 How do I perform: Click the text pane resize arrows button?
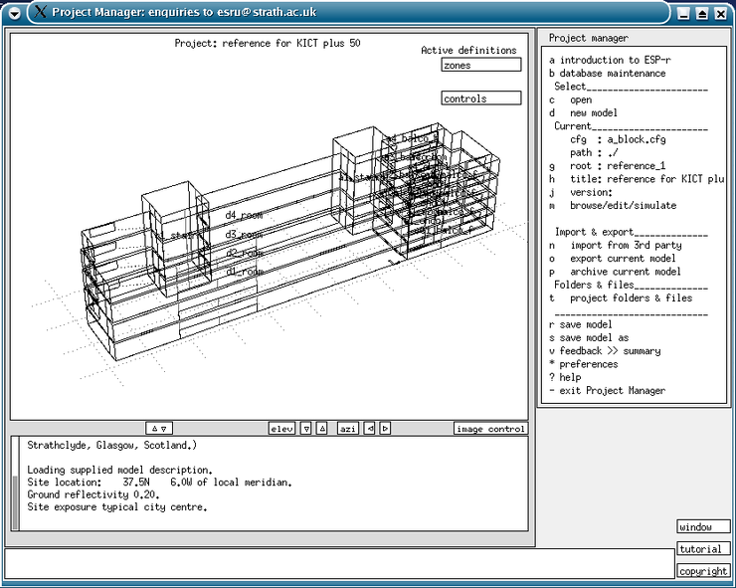[x=160, y=429]
